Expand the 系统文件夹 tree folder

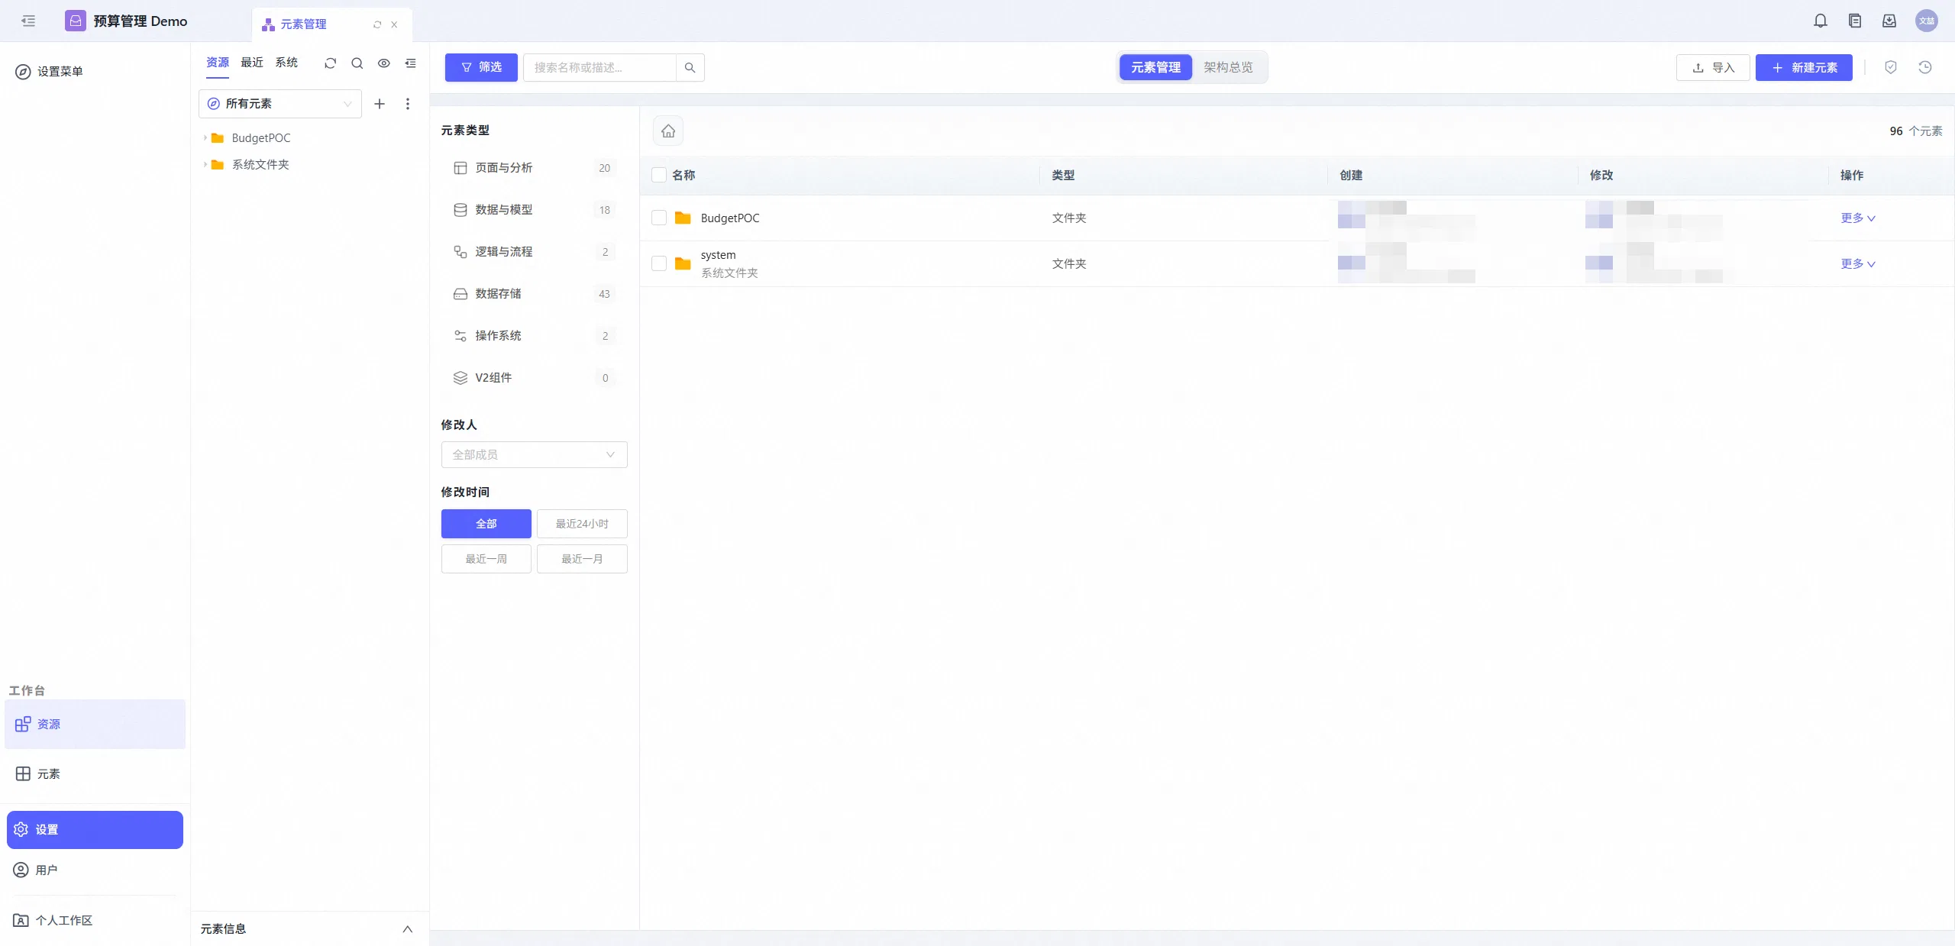(205, 165)
